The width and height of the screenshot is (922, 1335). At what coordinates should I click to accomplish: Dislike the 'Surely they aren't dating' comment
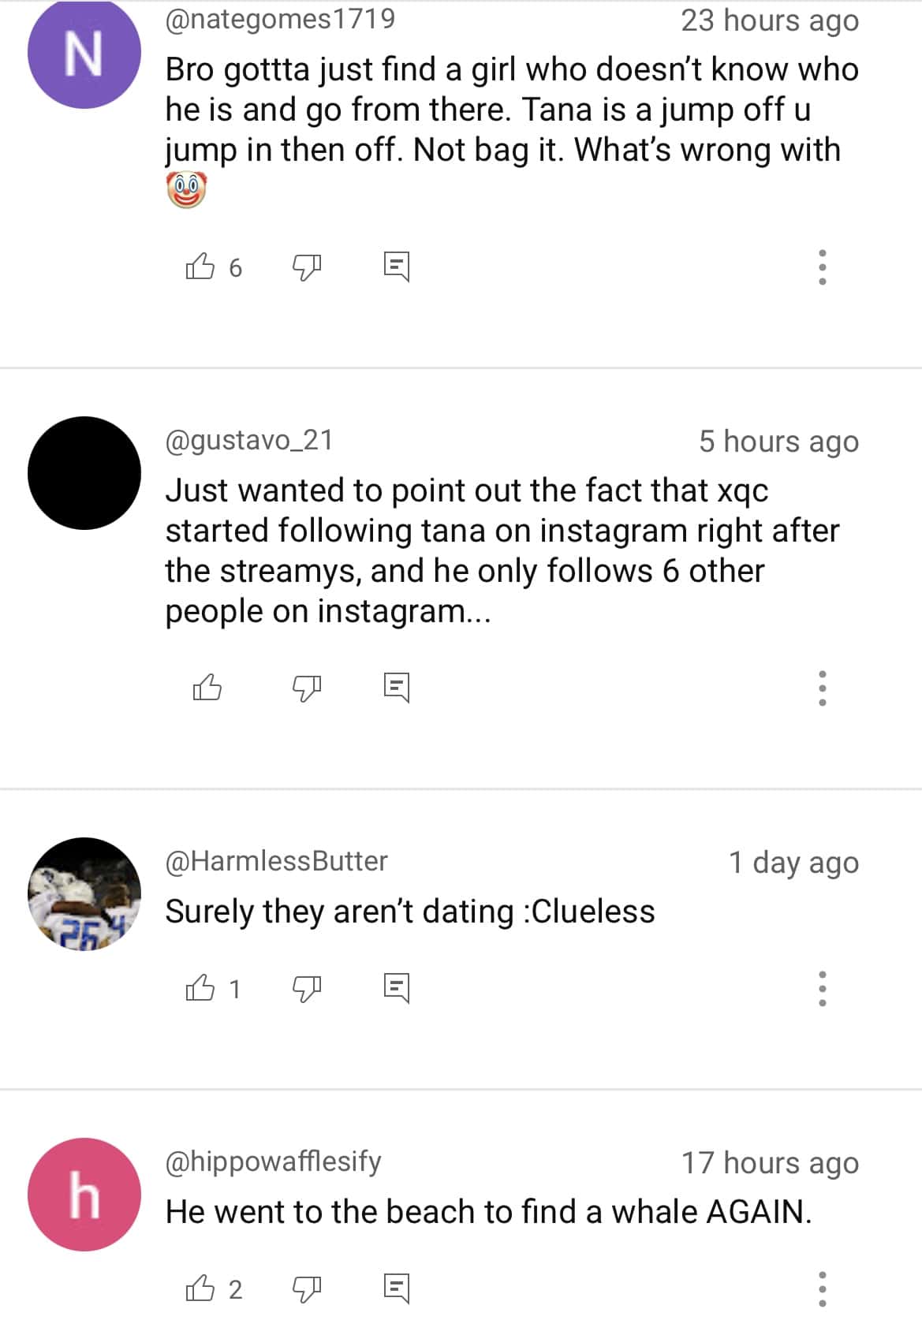[x=307, y=988]
